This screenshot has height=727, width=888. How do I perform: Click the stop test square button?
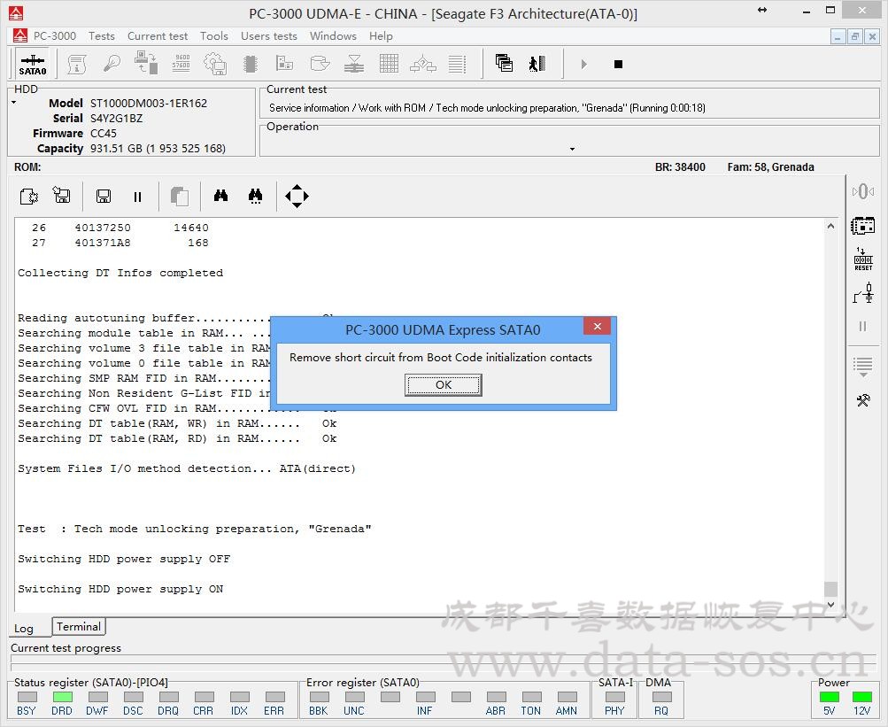[618, 64]
